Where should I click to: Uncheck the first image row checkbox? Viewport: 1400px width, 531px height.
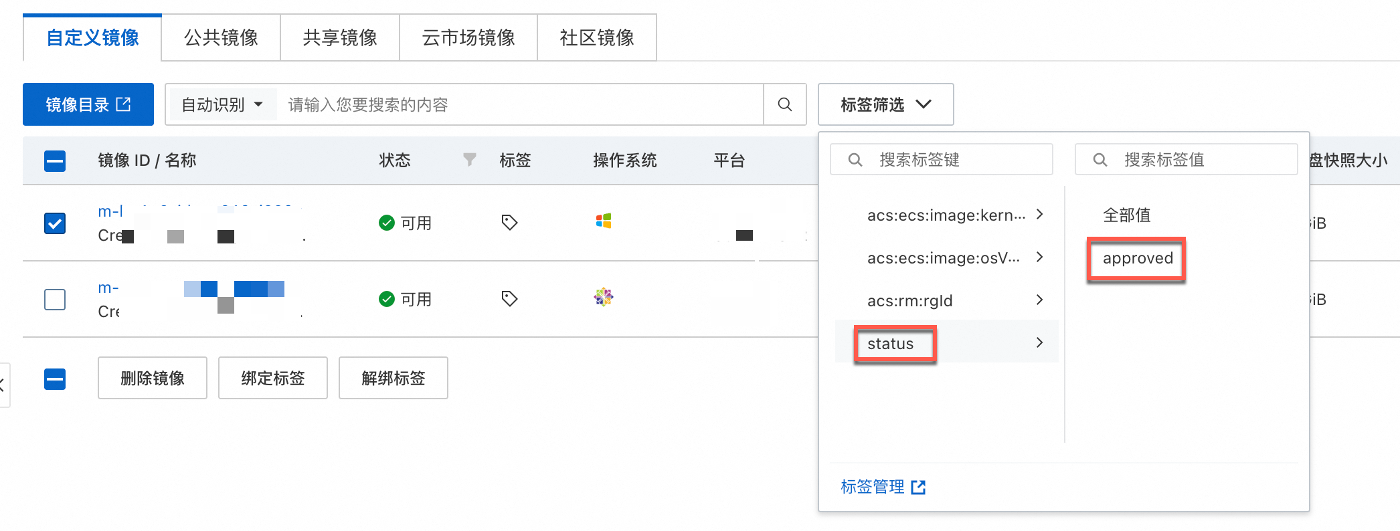click(55, 223)
